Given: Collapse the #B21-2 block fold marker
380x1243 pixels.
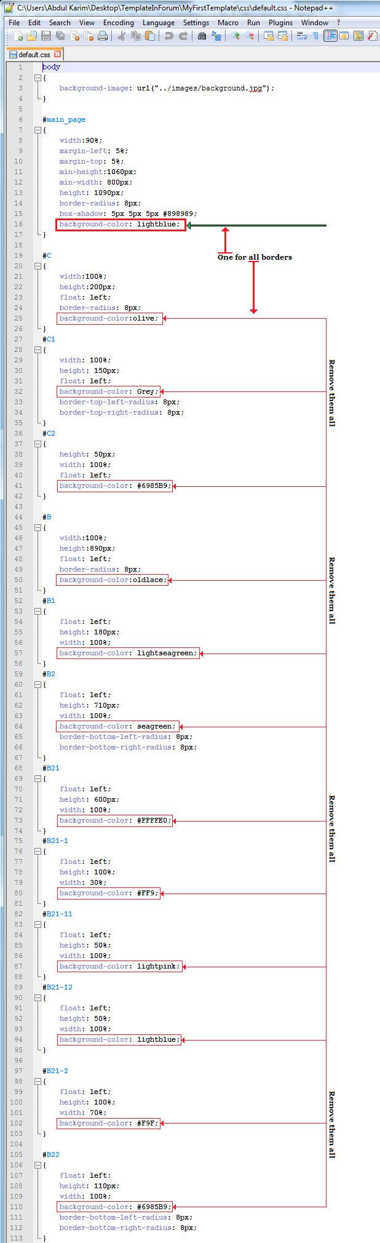Looking at the screenshot, I should pos(38,1081).
